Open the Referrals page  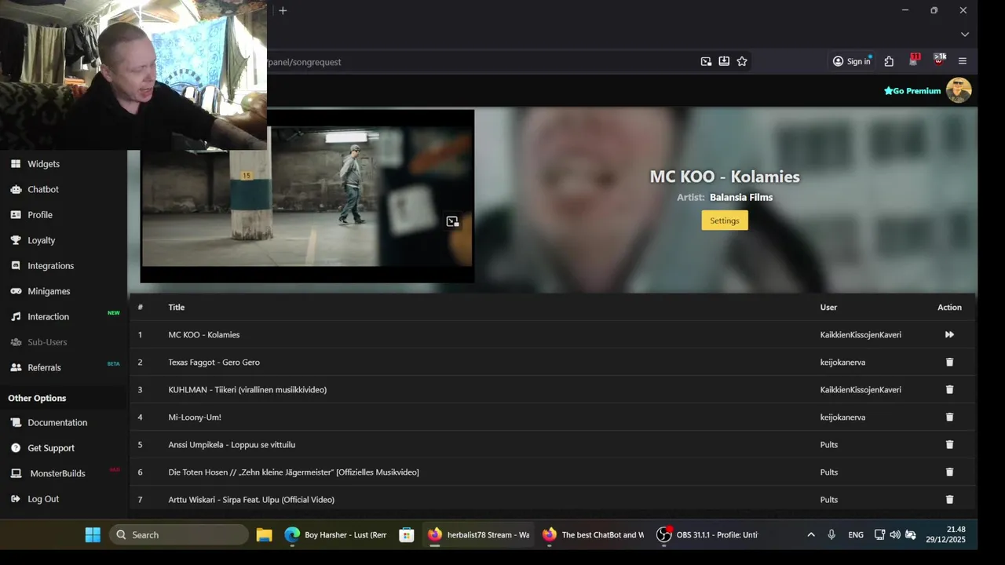44,367
